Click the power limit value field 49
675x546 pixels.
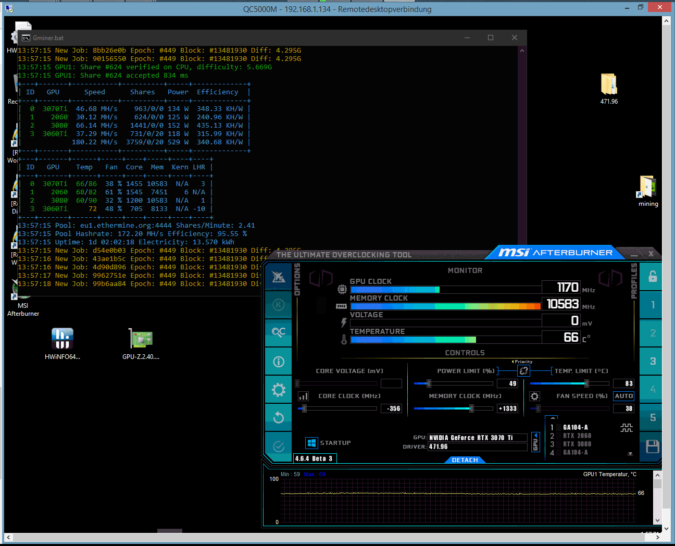[x=508, y=383]
